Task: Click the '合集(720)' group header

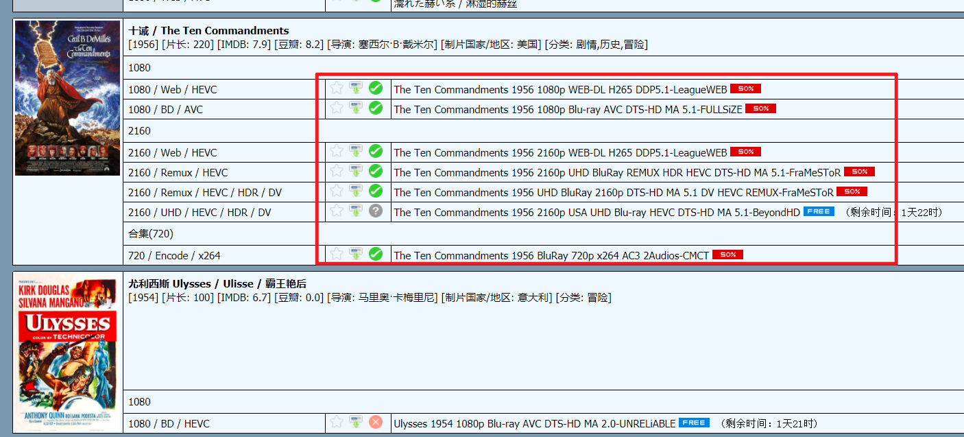Action: 151,233
